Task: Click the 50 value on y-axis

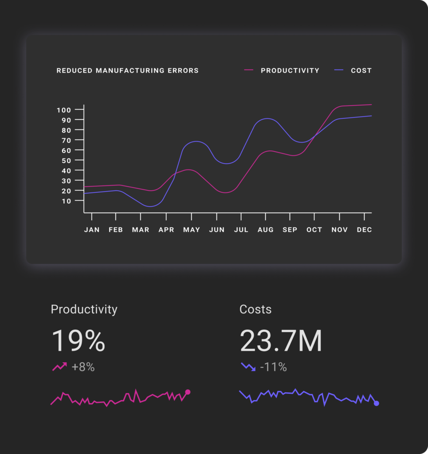Action: coord(66,160)
